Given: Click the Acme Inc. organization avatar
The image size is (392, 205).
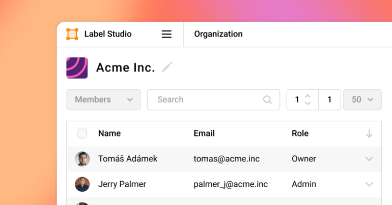Looking at the screenshot, I should 77,68.
